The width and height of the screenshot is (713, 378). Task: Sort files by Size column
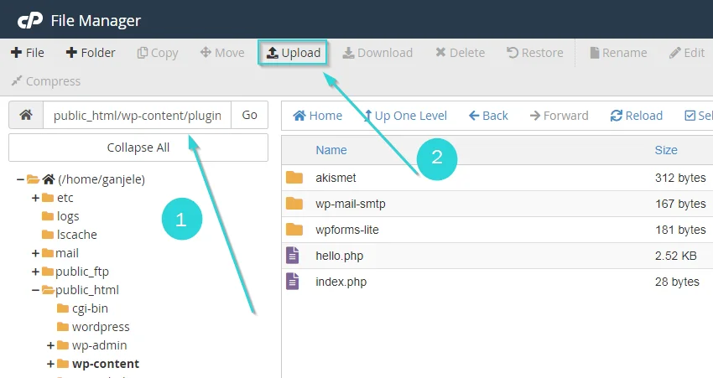tap(666, 150)
